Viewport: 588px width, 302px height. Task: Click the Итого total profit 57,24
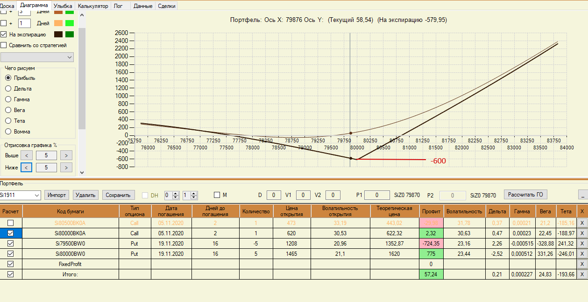[x=432, y=274]
